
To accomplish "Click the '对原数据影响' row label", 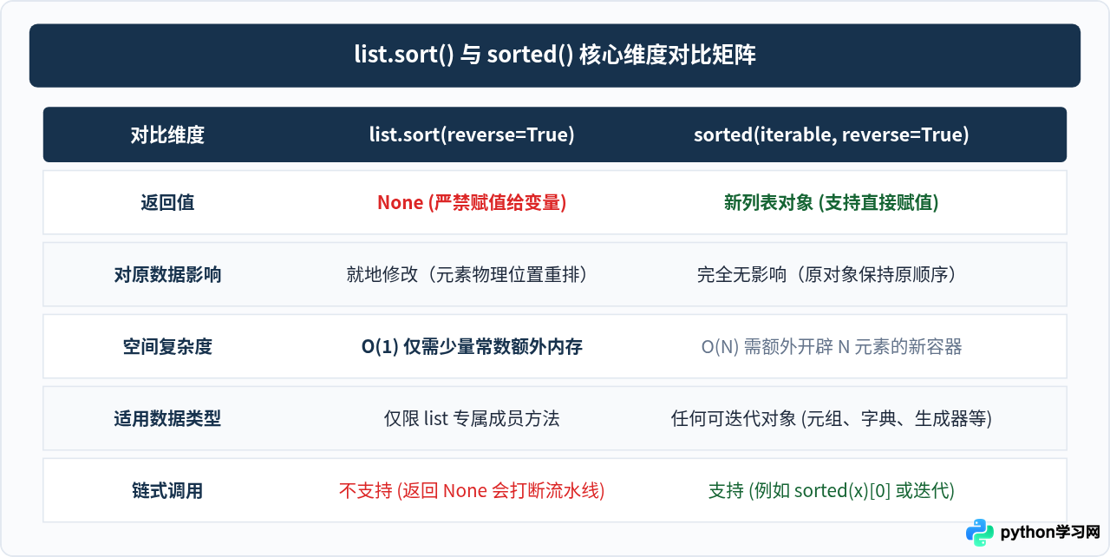I will click(167, 274).
